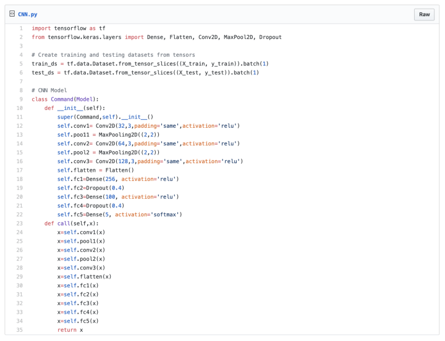445x341 pixels.
Task: Click the code file icon beside CNN.py
Action: click(12, 14)
